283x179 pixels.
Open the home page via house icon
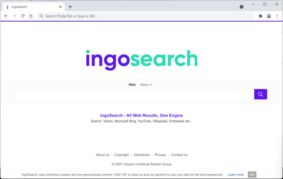31,16
